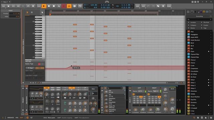Viewport: 214px width, 120px height.
Task: Enable the Tags filter
Action: click(x=205, y=28)
